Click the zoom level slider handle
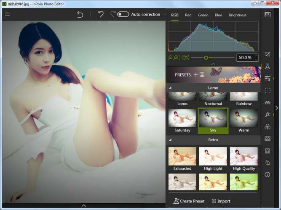The height and width of the screenshot is (210, 281). click(206, 58)
